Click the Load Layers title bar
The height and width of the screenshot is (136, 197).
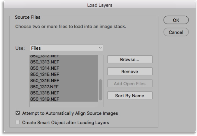98,5
